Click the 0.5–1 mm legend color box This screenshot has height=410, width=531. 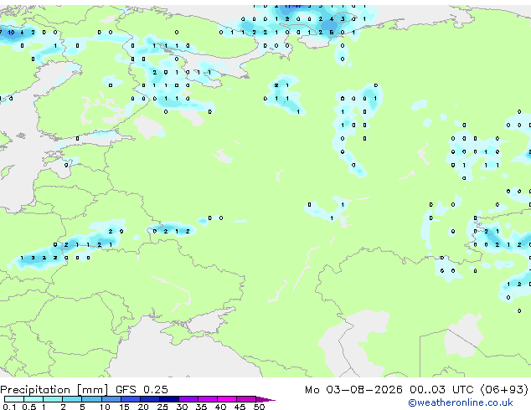pyautogui.click(x=34, y=399)
